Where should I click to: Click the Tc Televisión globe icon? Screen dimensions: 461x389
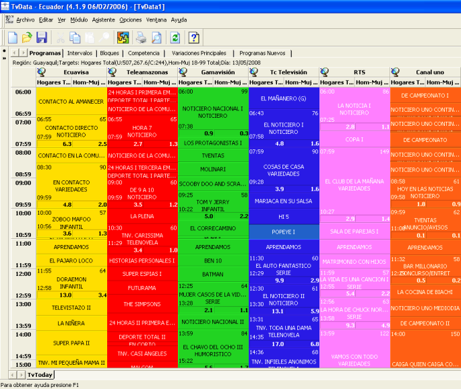coord(253,72)
